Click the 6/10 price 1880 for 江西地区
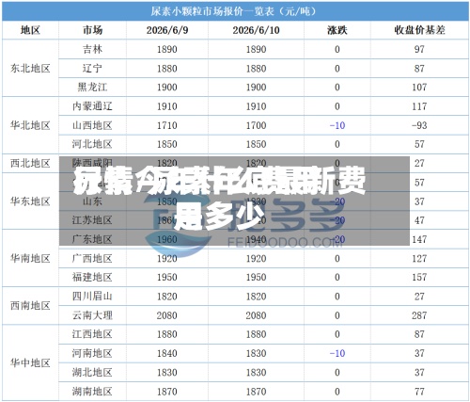Image resolution: width=470 pixels, height=402 pixels. [x=256, y=334]
